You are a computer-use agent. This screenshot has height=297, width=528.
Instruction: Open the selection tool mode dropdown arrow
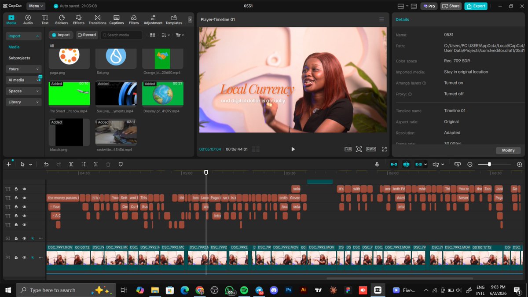tap(30, 165)
